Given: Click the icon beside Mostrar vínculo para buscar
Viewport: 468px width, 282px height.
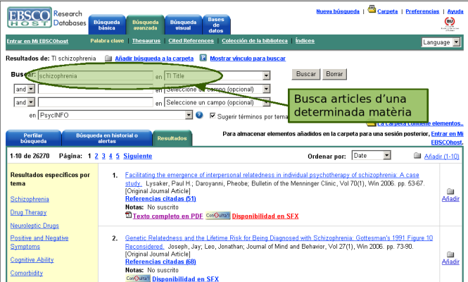Looking at the screenshot, I should click(x=203, y=58).
